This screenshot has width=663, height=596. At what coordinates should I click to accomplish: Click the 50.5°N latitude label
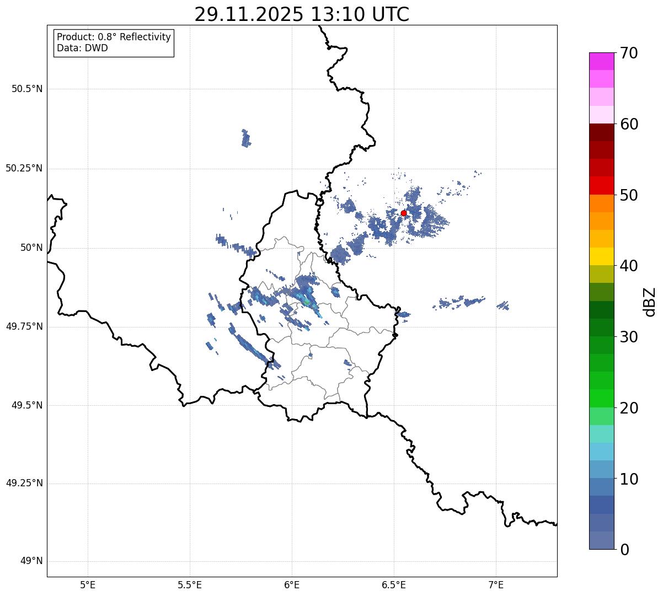click(26, 89)
